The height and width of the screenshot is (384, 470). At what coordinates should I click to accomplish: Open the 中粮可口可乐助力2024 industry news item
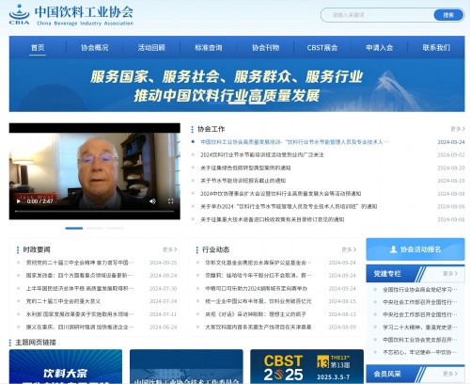(x=257, y=288)
